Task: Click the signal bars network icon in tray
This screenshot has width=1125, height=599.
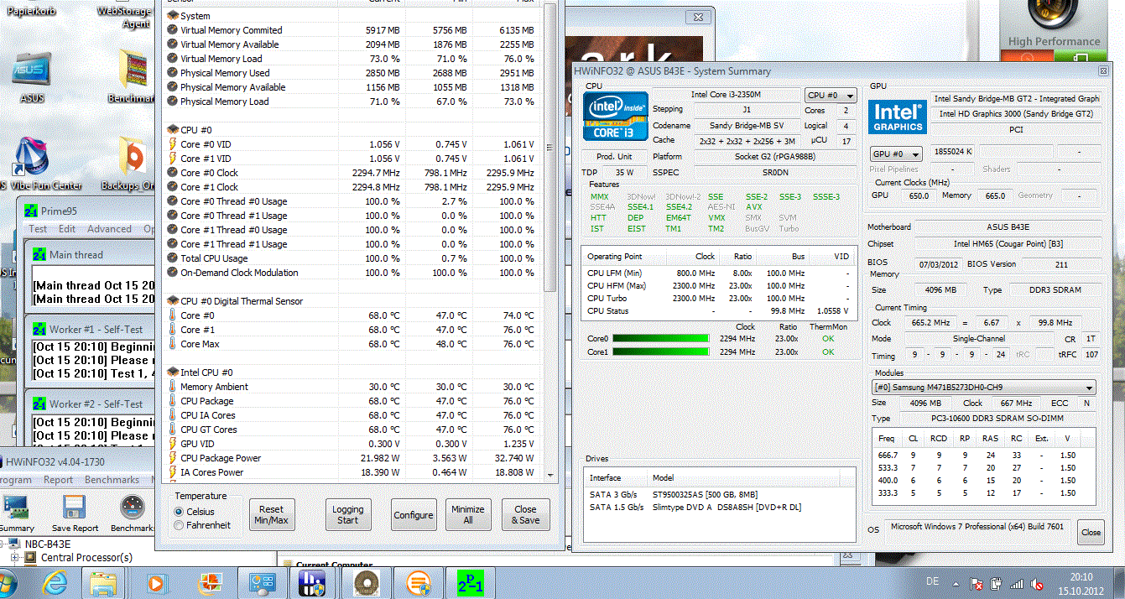Action: (1016, 583)
